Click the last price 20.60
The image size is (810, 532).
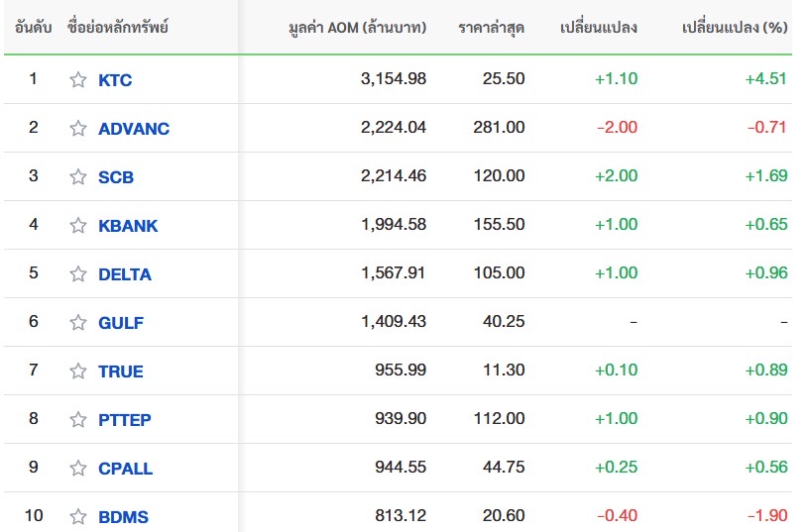[x=504, y=515]
